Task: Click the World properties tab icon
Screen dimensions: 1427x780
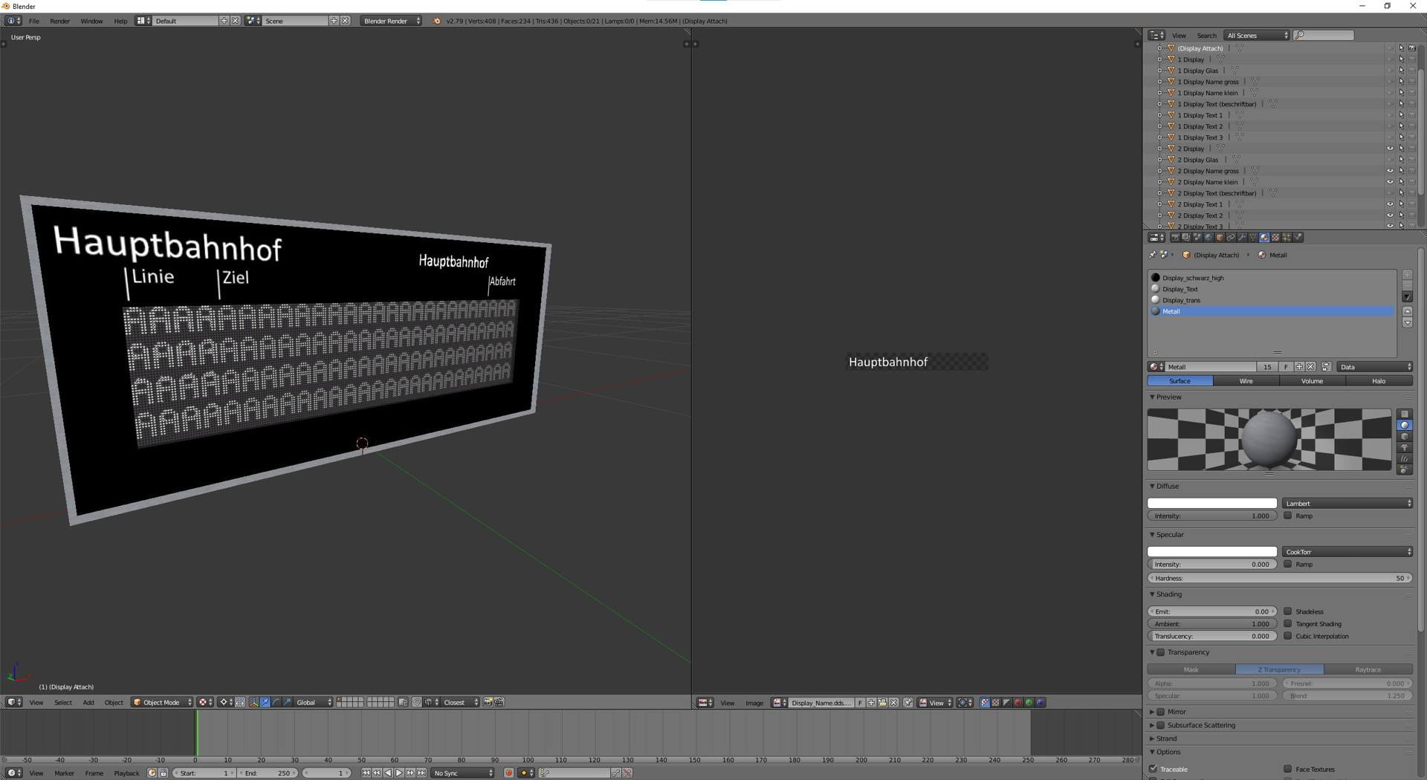Action: [x=1208, y=238]
